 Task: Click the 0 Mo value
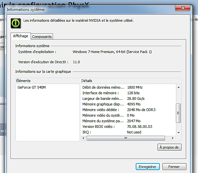click(x=131, y=115)
